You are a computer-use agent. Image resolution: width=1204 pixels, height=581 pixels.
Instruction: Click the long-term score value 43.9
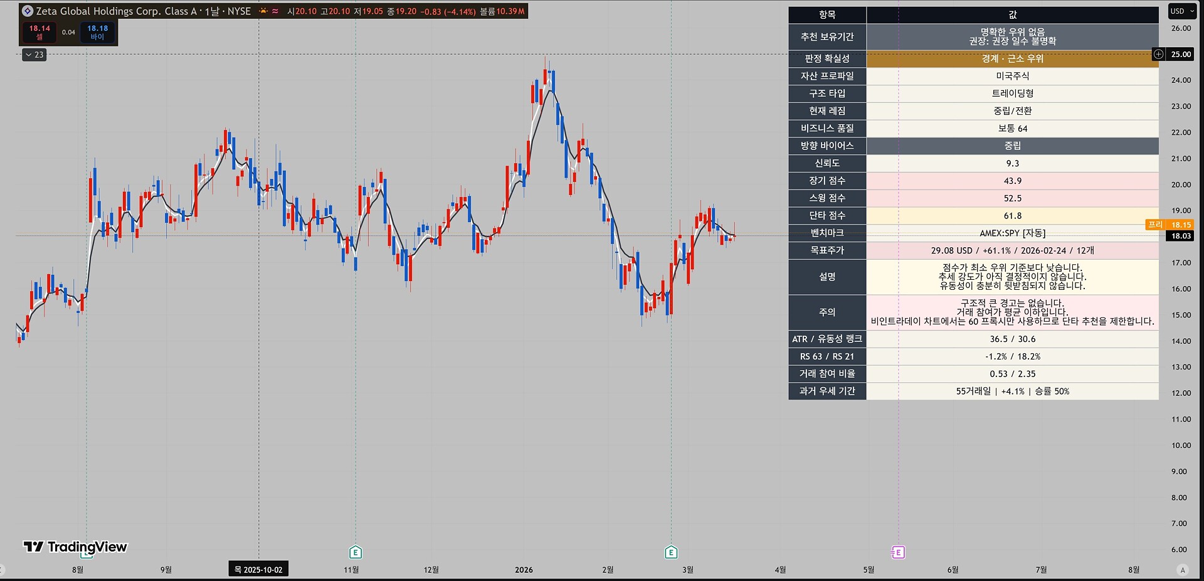1013,181
